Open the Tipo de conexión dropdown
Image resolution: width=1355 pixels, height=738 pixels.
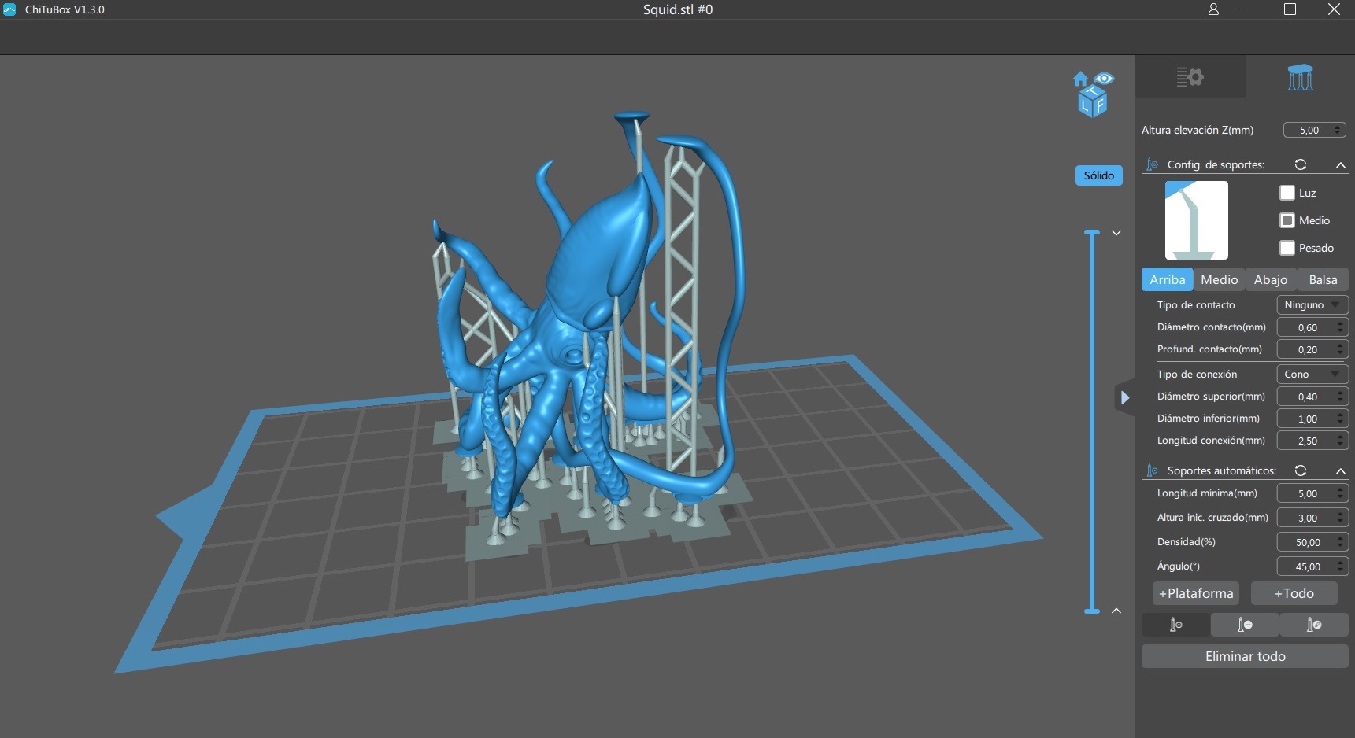point(1312,375)
